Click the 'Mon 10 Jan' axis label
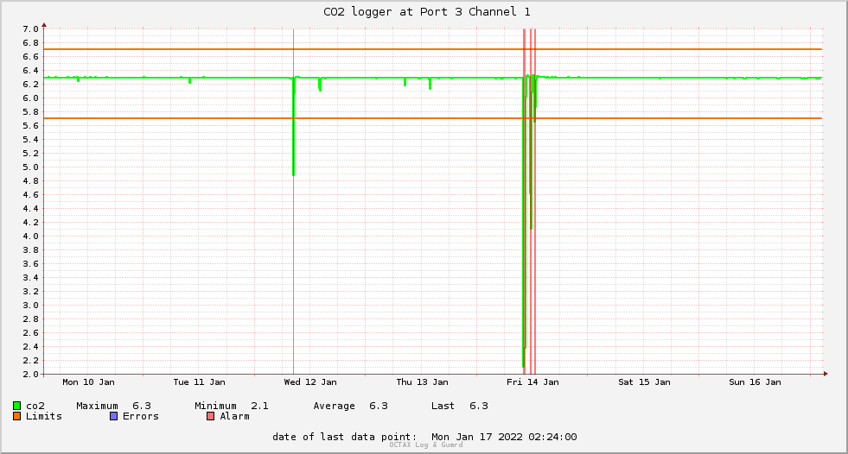Image resolution: width=848 pixels, height=454 pixels. coord(89,382)
